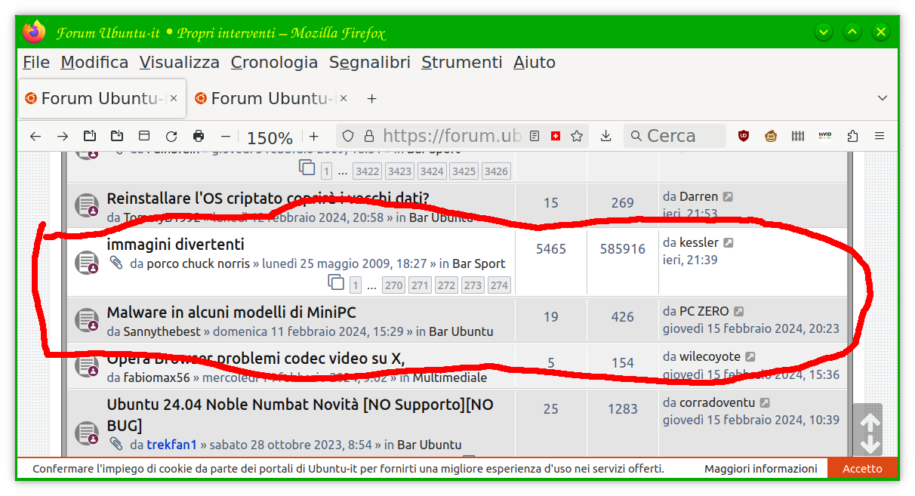The height and width of the screenshot is (496, 915).
Task: Jump to last post by kessler
Action: click(x=729, y=243)
